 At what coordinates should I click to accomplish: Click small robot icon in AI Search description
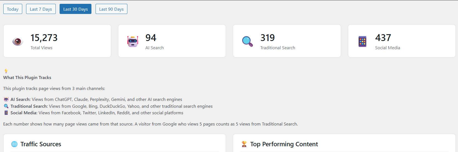(6, 99)
